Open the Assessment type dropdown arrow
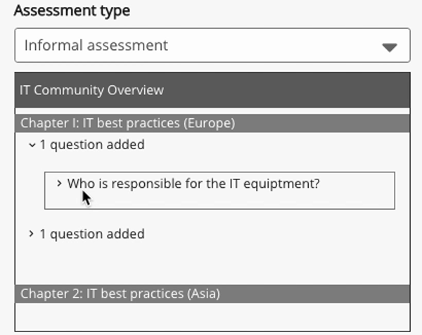 pyautogui.click(x=389, y=47)
